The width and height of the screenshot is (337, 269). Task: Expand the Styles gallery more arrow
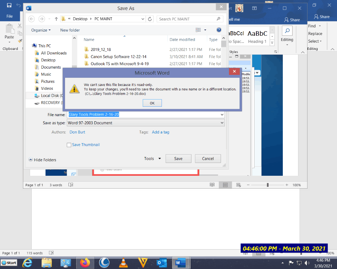272,43
